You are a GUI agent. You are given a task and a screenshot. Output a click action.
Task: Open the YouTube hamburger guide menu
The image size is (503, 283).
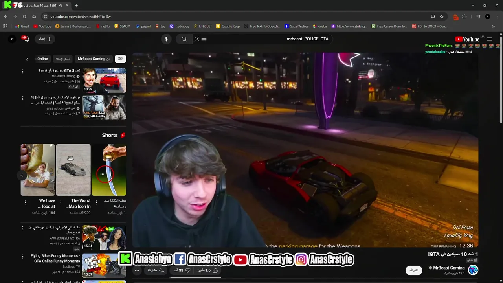[490, 39]
